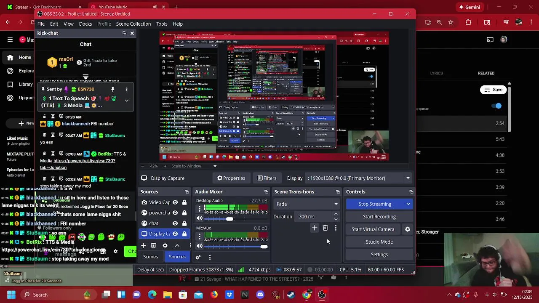539x303 pixels.
Task: Enable Studio Mode
Action: pos(379,242)
